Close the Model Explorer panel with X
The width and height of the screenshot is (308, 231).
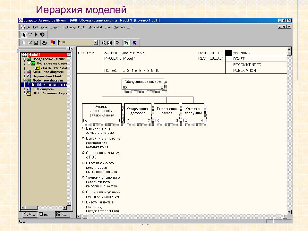pos(72,49)
